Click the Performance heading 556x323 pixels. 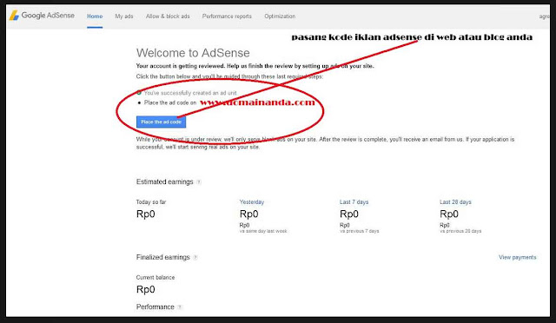[x=156, y=307]
